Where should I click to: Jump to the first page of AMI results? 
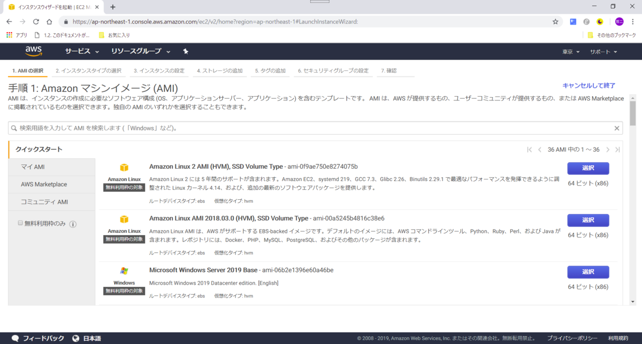pyautogui.click(x=530, y=150)
